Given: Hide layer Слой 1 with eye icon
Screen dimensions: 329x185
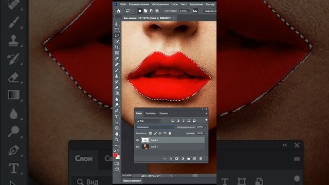Looking at the screenshot, I should pos(137,147).
